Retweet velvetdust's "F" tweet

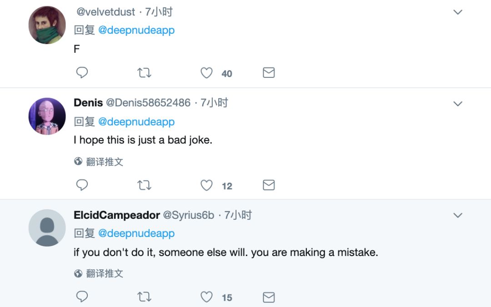point(144,73)
